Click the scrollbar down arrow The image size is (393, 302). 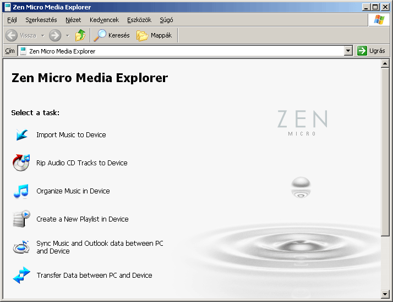coord(385,294)
